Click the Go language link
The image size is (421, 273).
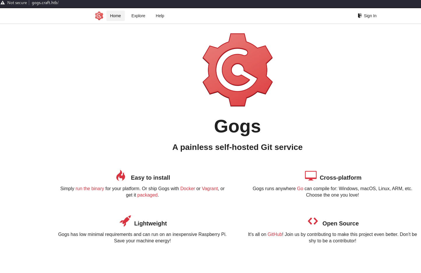tap(300, 188)
